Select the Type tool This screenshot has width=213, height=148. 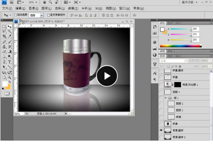tap(10, 62)
